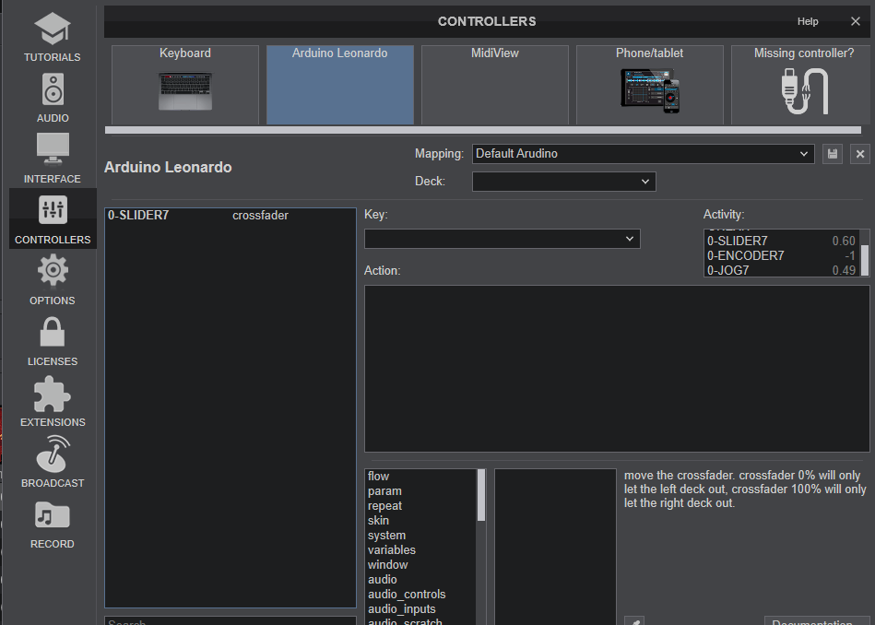This screenshot has height=625, width=875.
Task: Save the current mapping with the floppy icon
Action: click(833, 154)
